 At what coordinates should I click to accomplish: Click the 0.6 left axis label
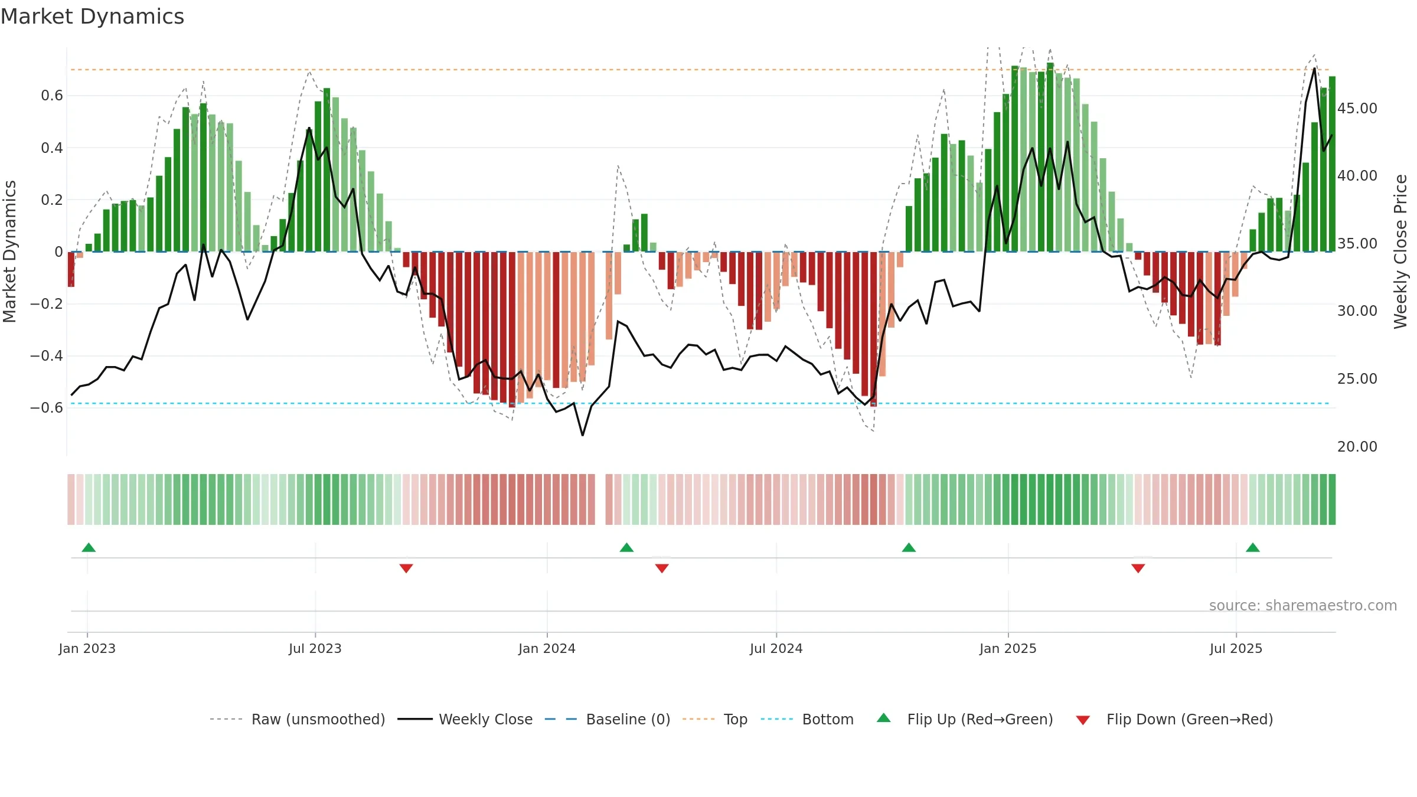tap(52, 96)
